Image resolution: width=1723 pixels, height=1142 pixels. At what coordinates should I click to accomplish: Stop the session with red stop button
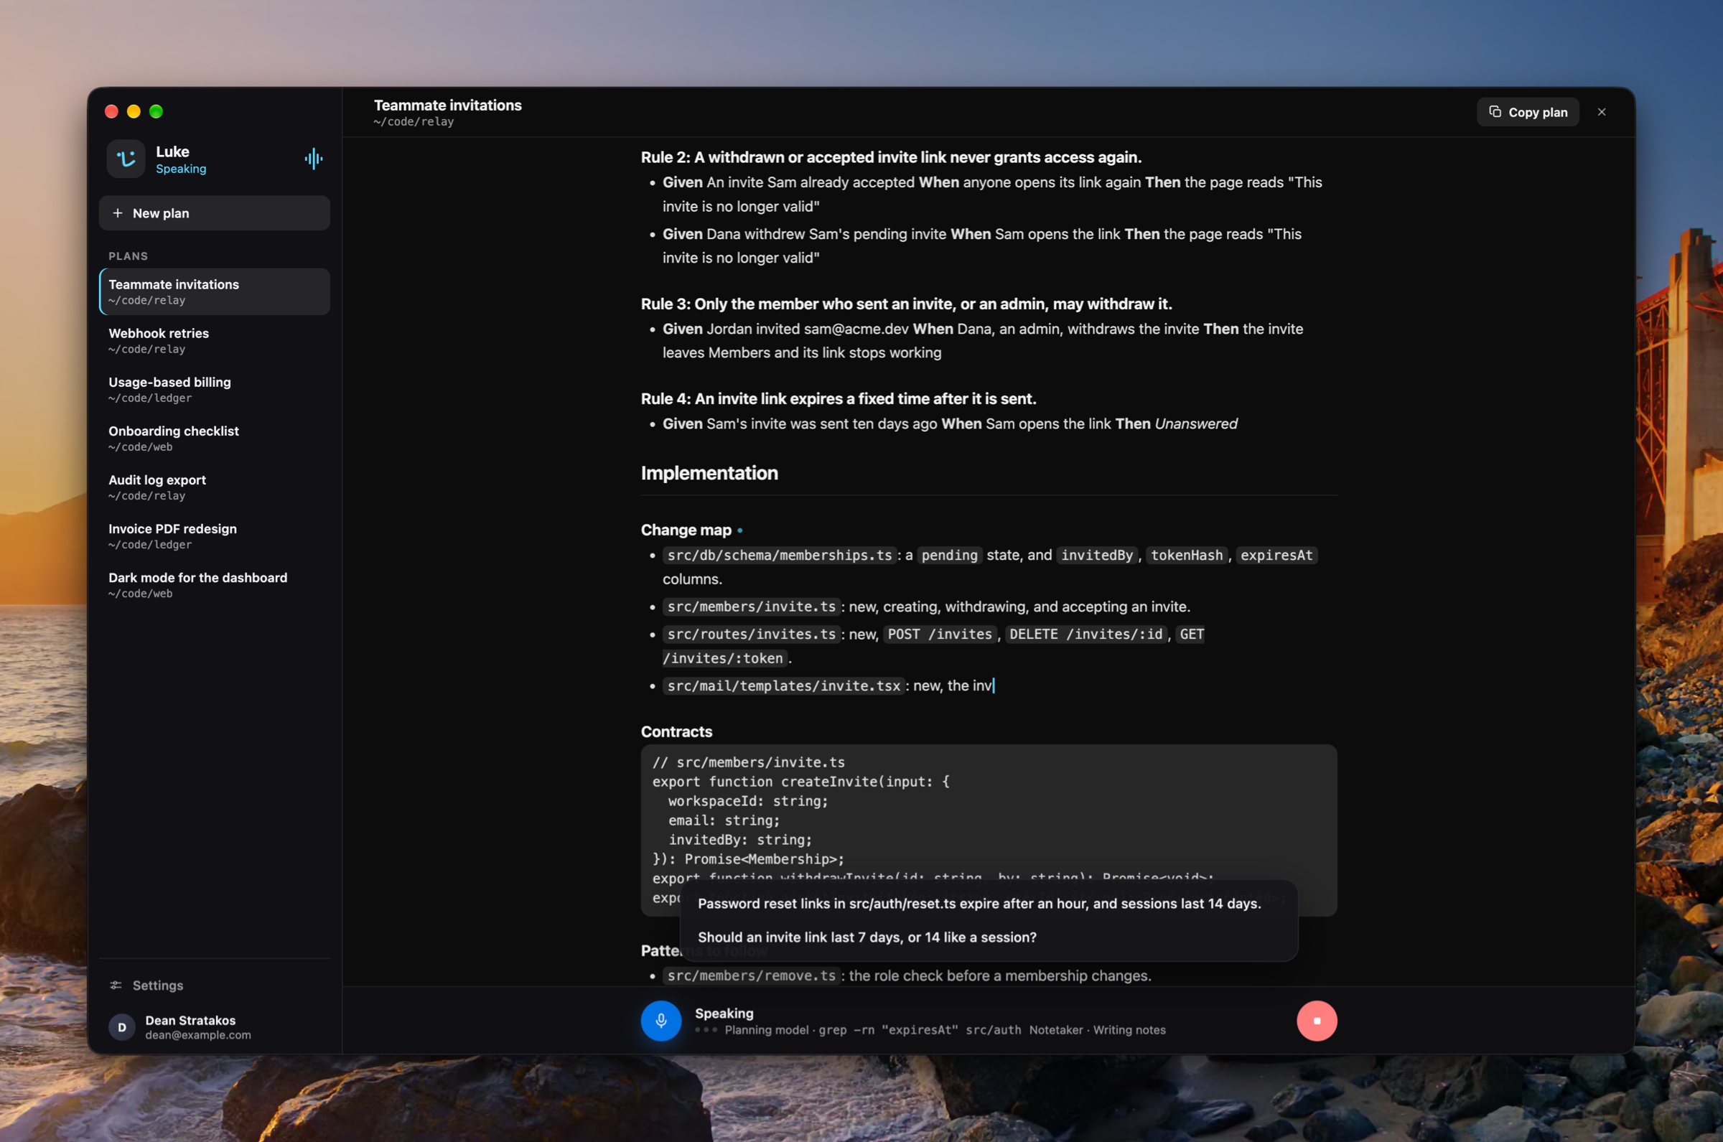click(x=1316, y=1021)
